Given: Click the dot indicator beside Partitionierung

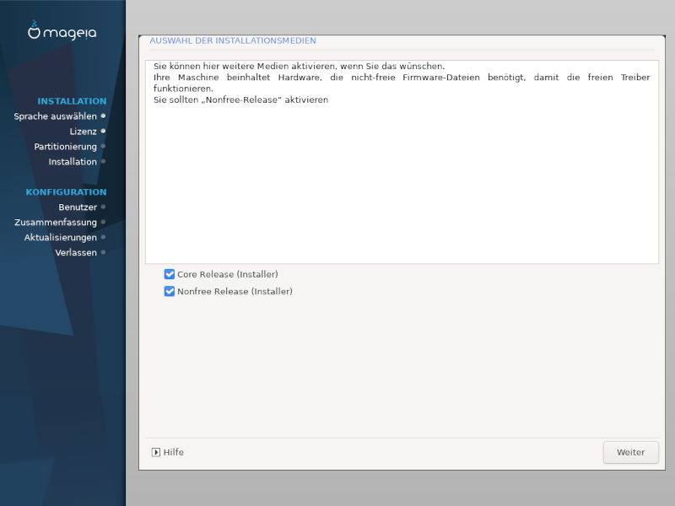Looking at the screenshot, I should (103, 146).
